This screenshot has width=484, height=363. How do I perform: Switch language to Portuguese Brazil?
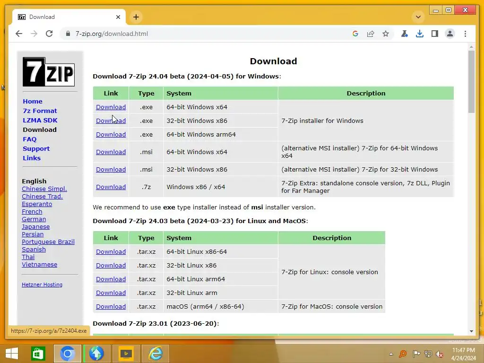click(x=48, y=242)
